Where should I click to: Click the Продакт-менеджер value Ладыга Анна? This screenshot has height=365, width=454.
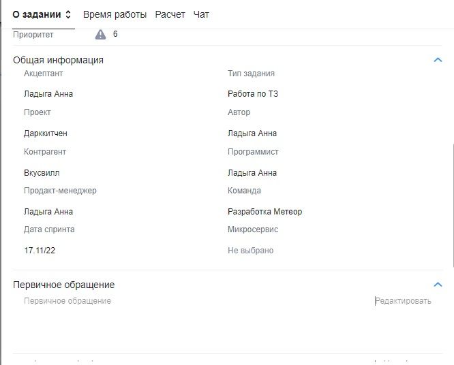[x=48, y=212]
